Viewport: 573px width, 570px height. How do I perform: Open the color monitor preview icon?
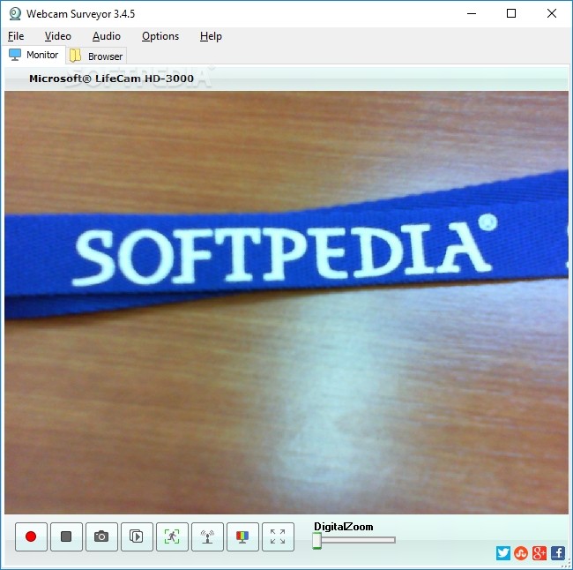pyautogui.click(x=242, y=536)
